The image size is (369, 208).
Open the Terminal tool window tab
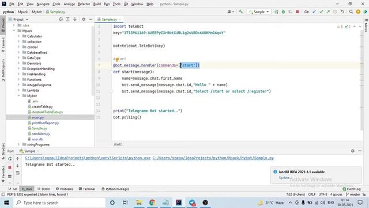87,189
